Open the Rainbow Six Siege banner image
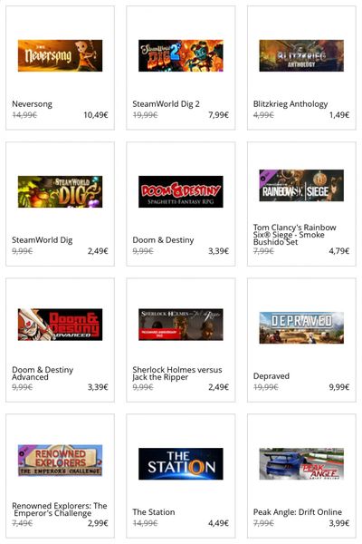The width and height of the screenshot is (362, 544). coord(301,185)
